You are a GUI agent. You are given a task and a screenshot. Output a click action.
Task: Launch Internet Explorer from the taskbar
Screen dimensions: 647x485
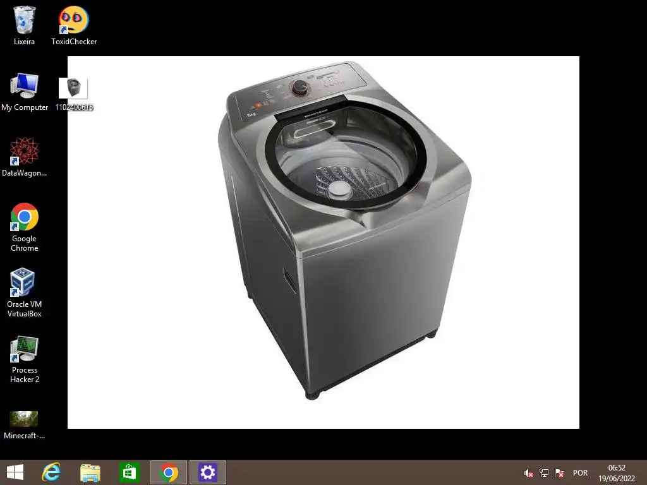[x=51, y=472]
